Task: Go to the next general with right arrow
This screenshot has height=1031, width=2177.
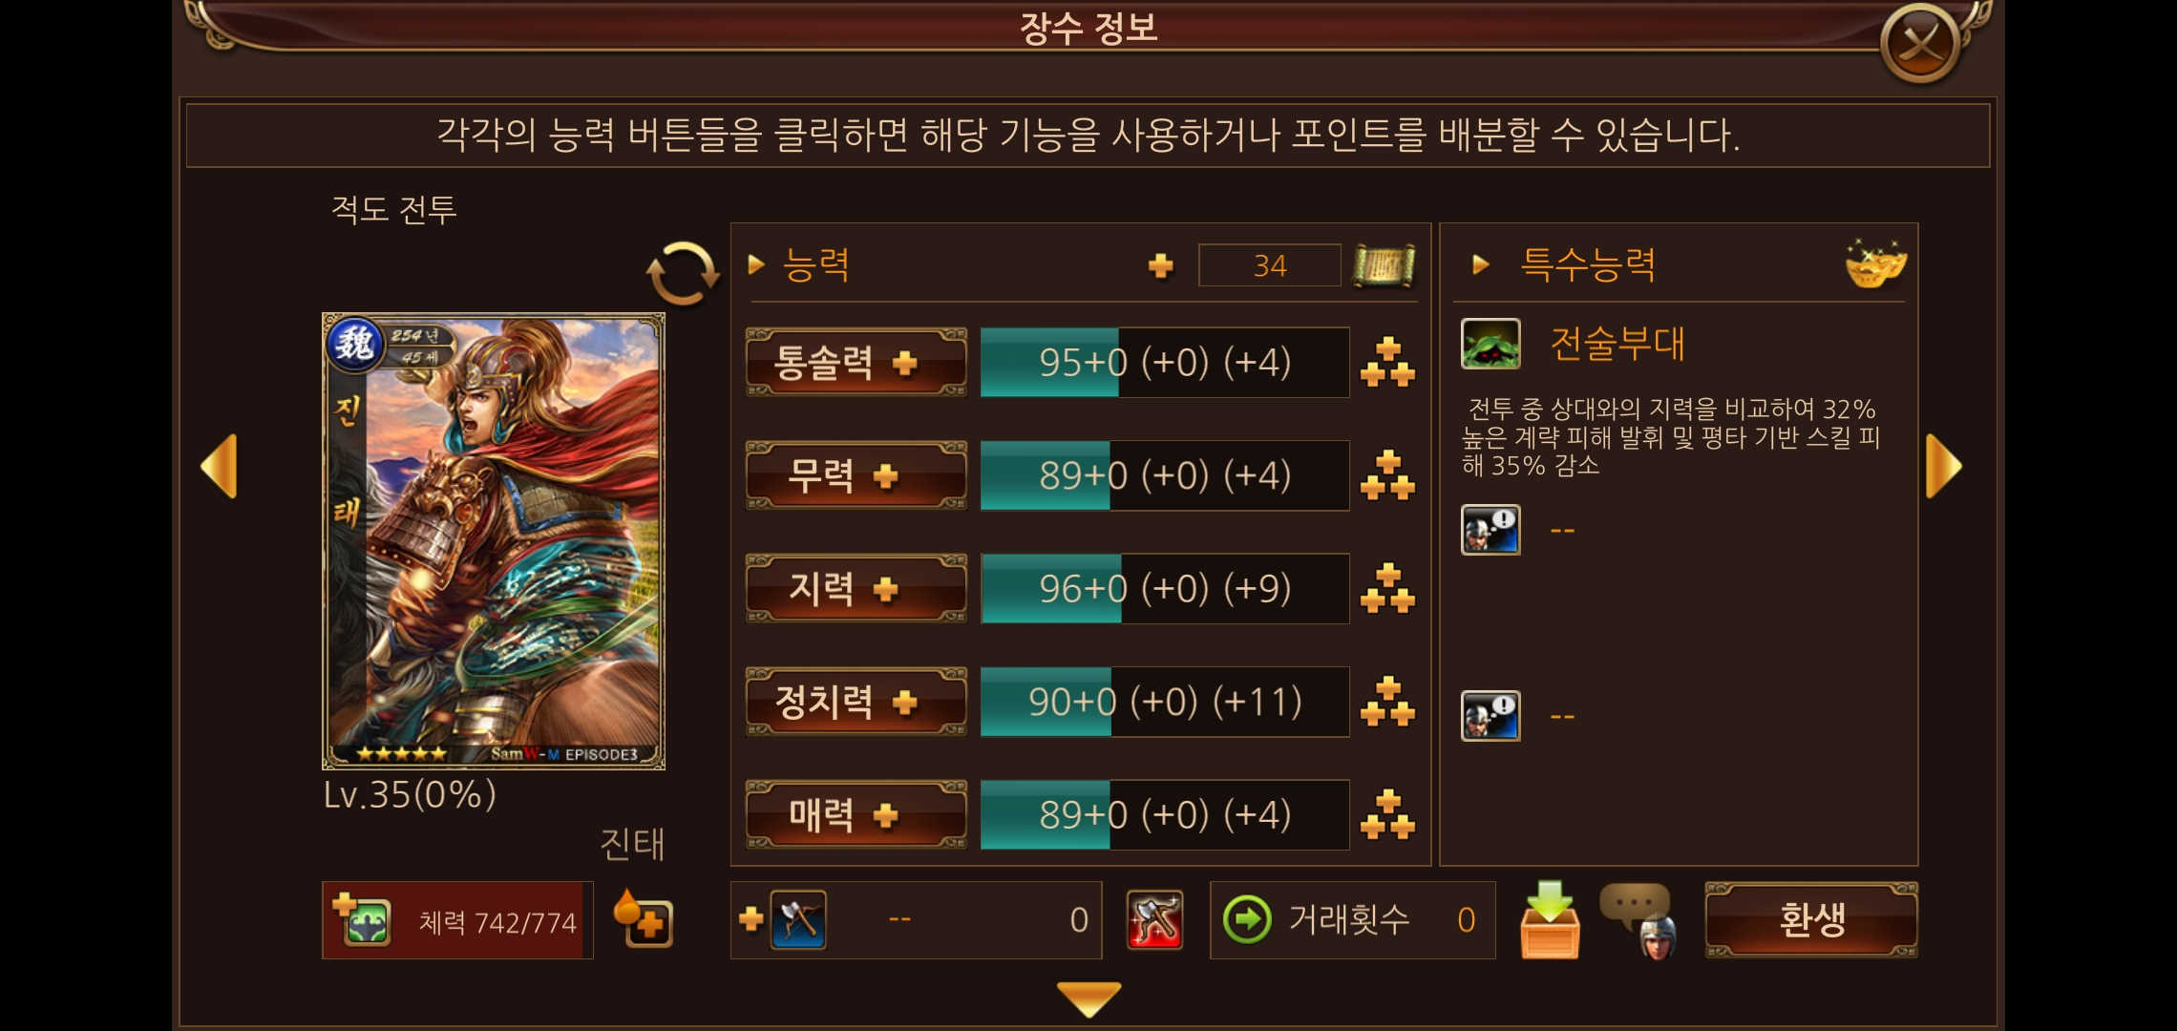Action: pos(1944,467)
